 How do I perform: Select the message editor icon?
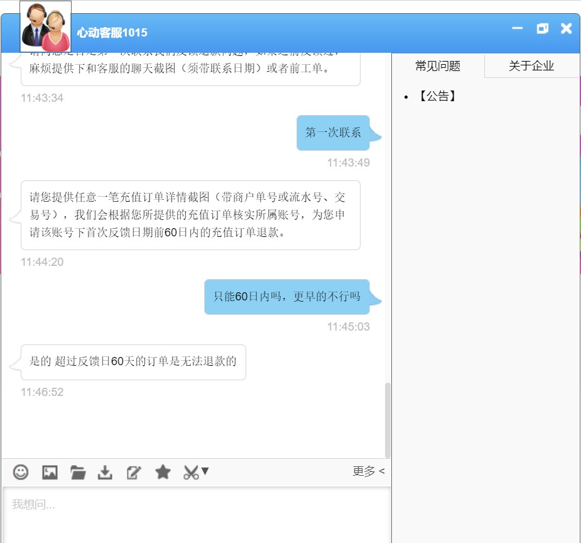coord(133,472)
